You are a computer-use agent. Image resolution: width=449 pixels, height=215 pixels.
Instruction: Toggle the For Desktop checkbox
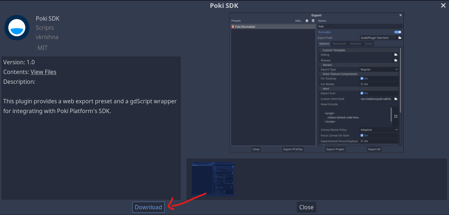pyautogui.click(x=362, y=78)
